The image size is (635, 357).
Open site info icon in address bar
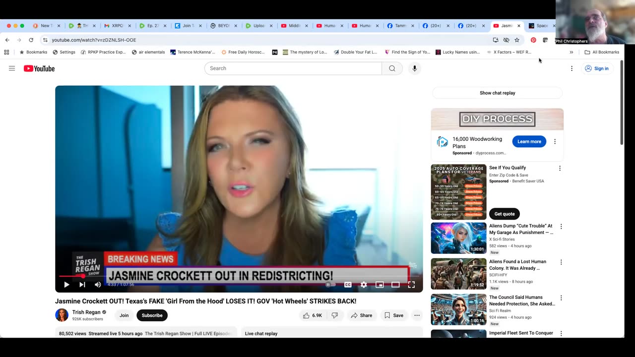pos(45,40)
